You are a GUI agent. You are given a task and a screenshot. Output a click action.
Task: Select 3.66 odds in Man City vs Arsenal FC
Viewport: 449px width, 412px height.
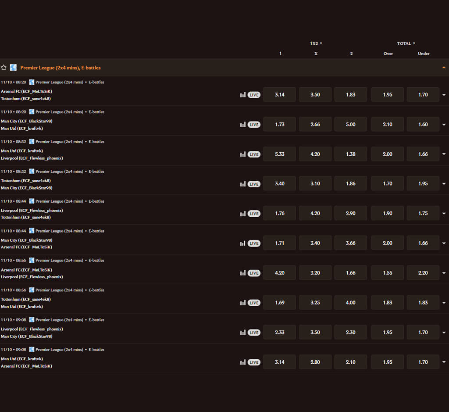click(x=350, y=243)
